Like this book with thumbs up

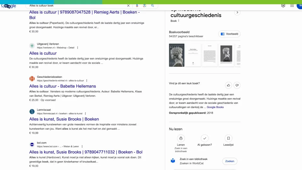tap(228, 85)
